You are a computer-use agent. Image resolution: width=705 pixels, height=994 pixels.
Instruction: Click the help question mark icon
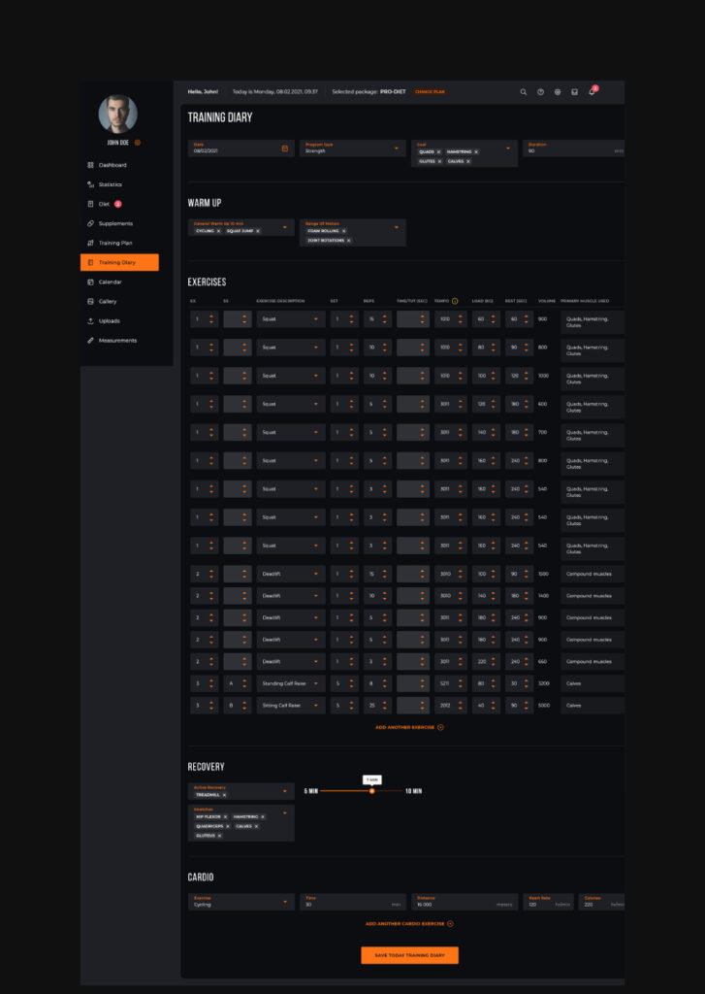pos(540,92)
